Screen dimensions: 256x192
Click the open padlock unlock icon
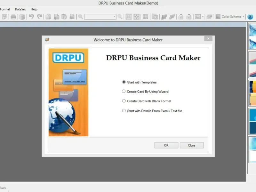coord(189,17)
